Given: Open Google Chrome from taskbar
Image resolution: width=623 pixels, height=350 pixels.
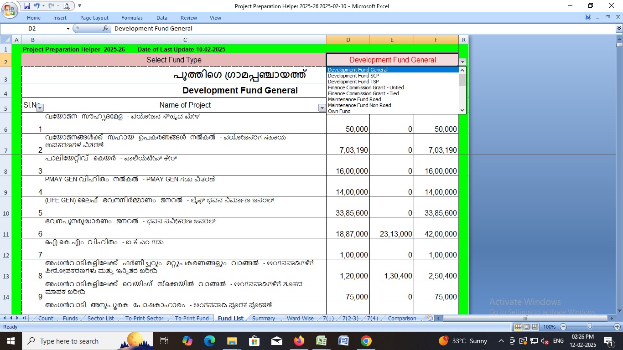Looking at the screenshot, I should 366,341.
